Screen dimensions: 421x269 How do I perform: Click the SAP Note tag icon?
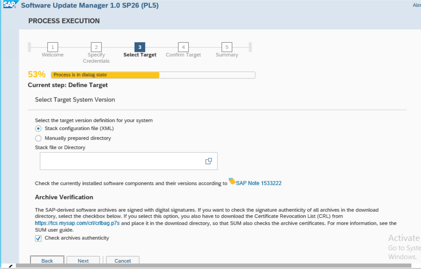point(232,181)
